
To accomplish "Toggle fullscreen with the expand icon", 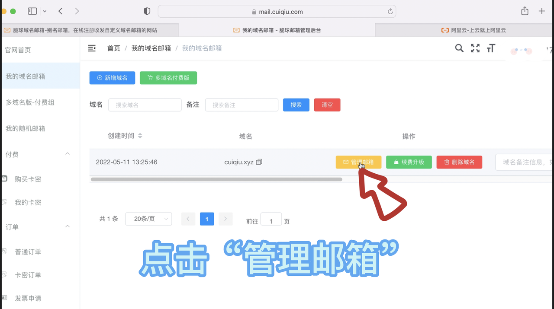I will (x=475, y=48).
